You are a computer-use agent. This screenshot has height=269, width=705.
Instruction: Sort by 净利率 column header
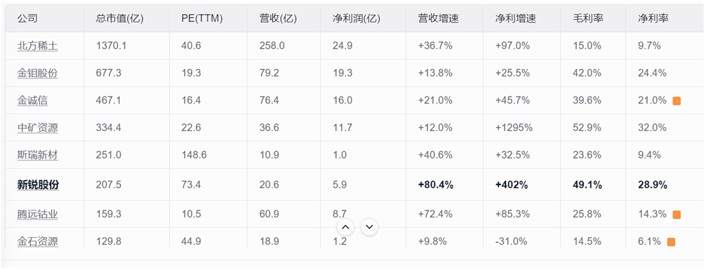[x=653, y=19]
